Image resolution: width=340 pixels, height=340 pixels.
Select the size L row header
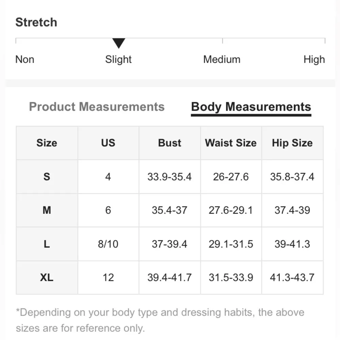click(x=47, y=244)
